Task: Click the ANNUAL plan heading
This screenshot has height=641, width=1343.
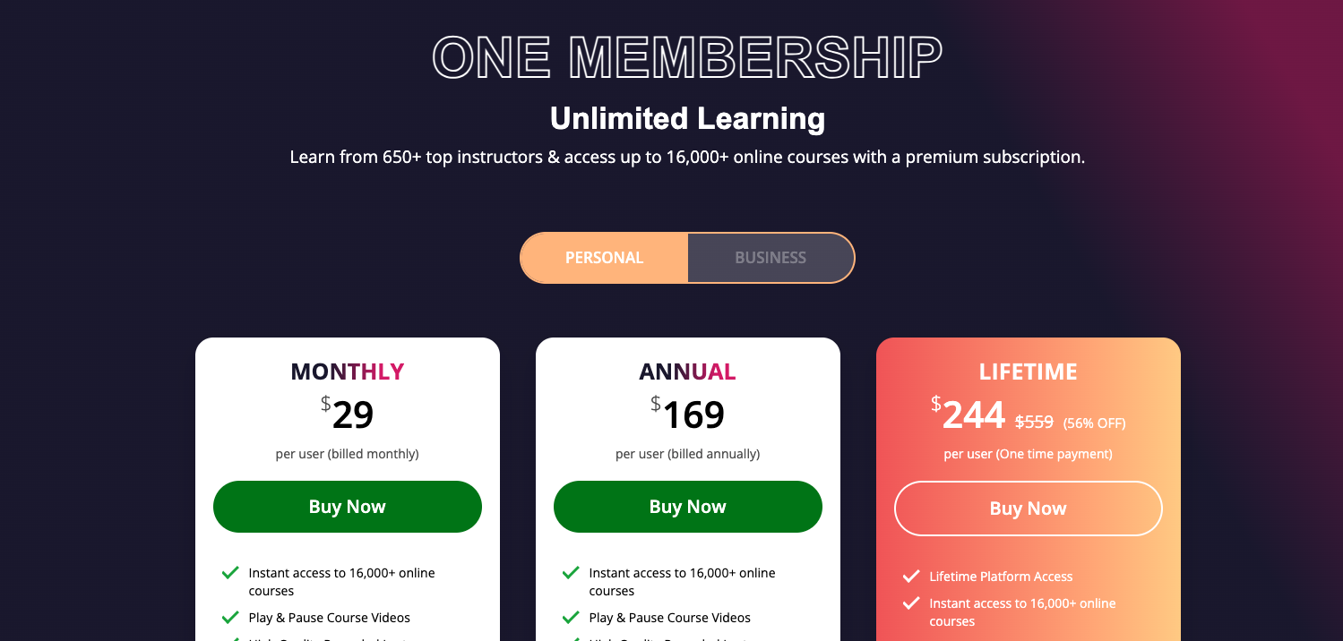Action: pyautogui.click(x=687, y=372)
